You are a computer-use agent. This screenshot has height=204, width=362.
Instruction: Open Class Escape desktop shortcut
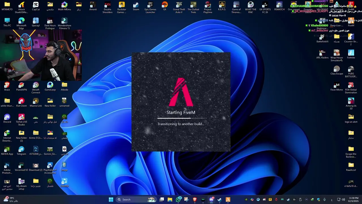pyautogui.click(x=337, y=71)
